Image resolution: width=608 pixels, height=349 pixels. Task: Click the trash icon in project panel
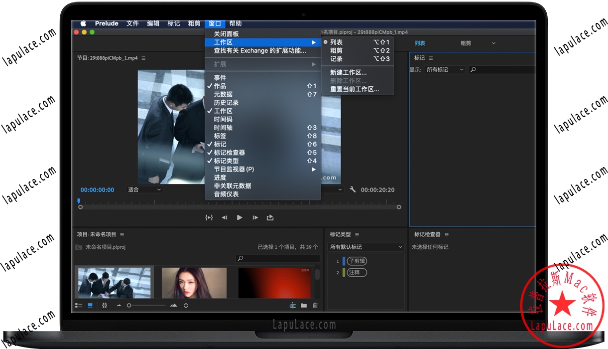click(x=315, y=305)
